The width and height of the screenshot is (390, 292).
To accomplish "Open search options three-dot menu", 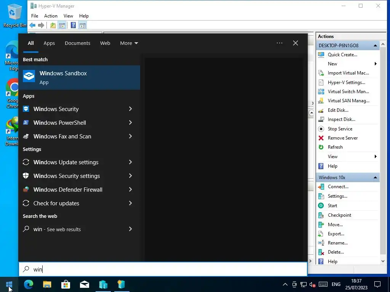I will (279, 43).
